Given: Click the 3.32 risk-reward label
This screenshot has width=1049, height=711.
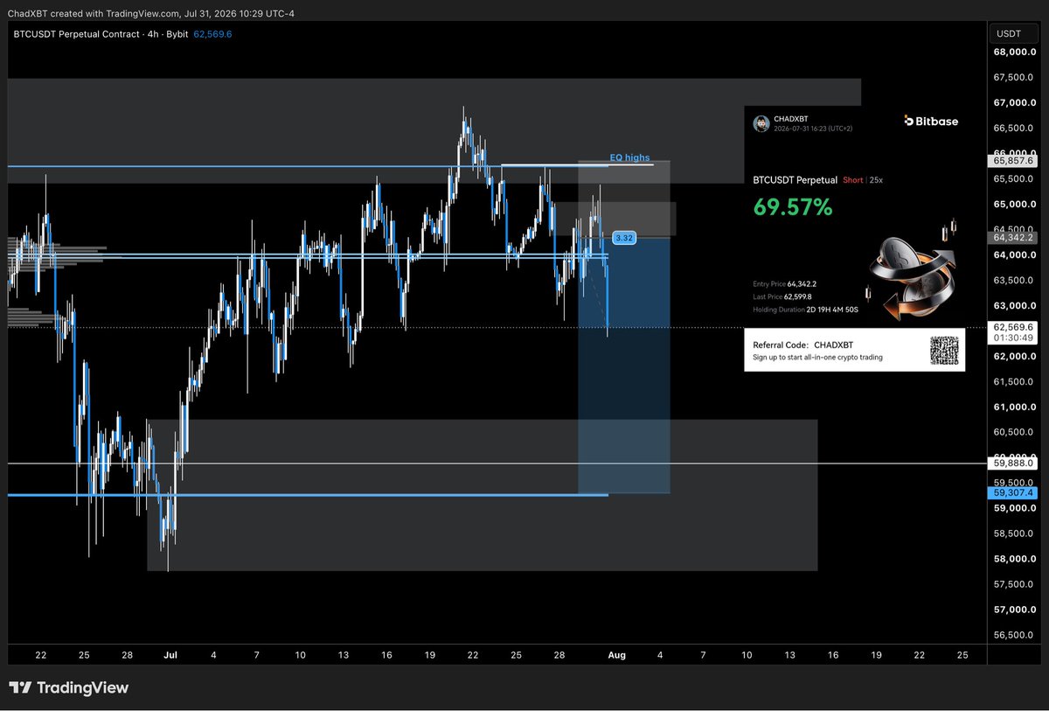Looking at the screenshot, I should (624, 237).
